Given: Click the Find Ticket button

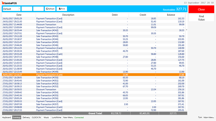Looking at the screenshot, I should (x=201, y=18).
